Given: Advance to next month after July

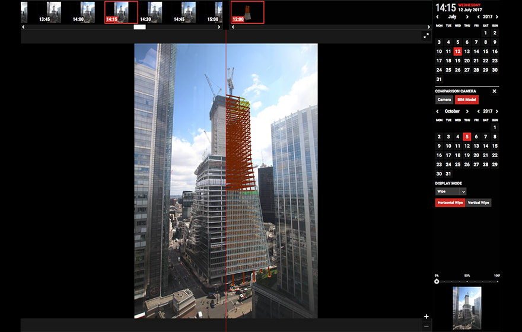Looking at the screenshot, I should (467, 17).
